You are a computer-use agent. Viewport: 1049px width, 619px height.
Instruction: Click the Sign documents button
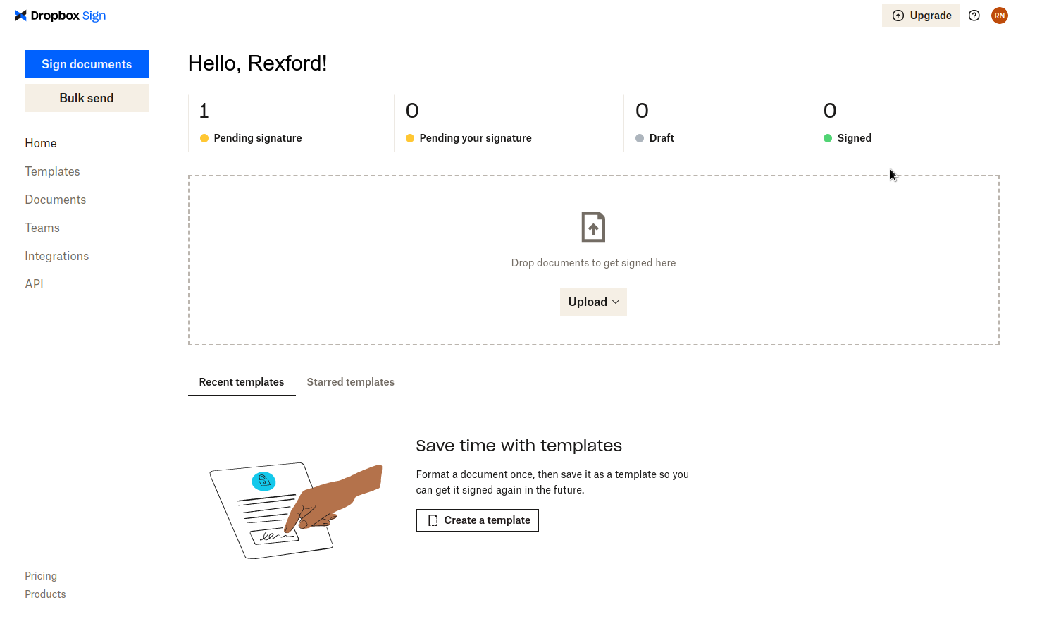coord(86,64)
